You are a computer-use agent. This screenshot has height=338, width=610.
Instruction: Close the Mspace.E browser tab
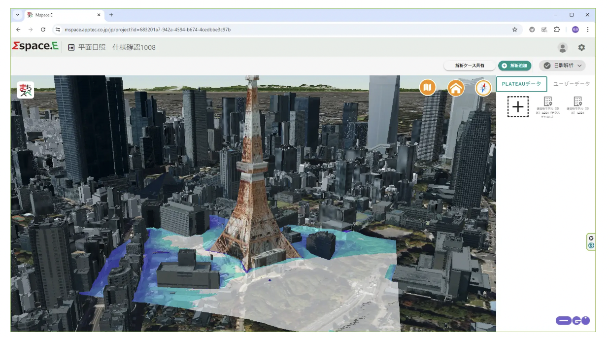tap(99, 15)
